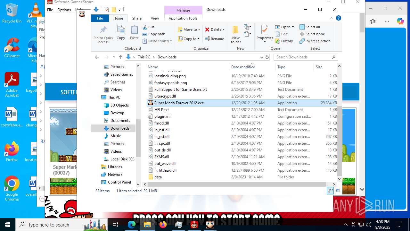Image resolution: width=410 pixels, height=231 pixels.
Task: Expand Delete dropdown arrow
Action: (x=224, y=30)
